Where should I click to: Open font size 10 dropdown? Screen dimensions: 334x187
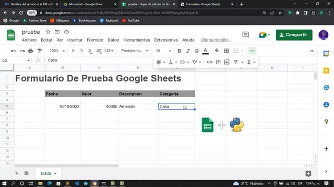coord(163,51)
